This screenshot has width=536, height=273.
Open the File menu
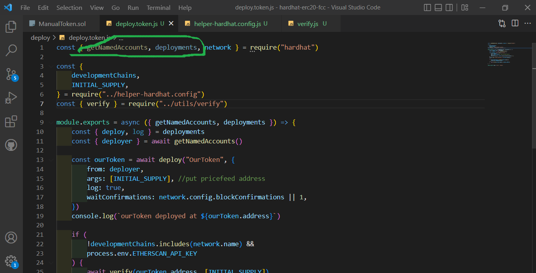tap(25, 7)
